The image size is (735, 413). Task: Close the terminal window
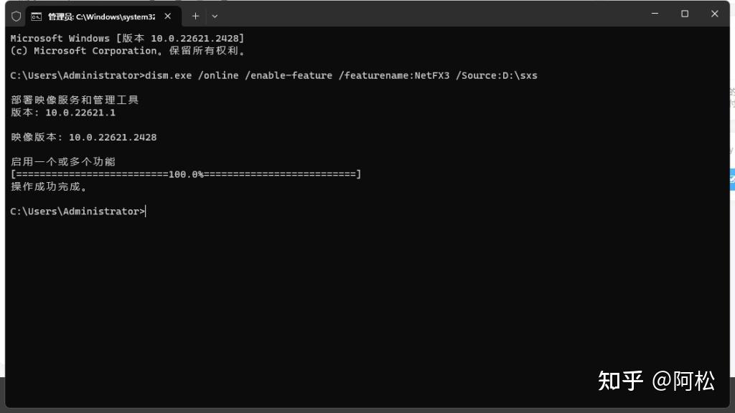[715, 14]
